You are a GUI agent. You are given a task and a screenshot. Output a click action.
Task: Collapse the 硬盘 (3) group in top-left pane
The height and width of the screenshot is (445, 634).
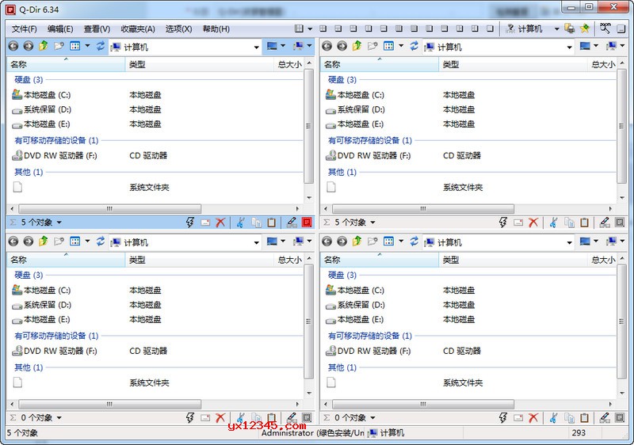(29, 79)
